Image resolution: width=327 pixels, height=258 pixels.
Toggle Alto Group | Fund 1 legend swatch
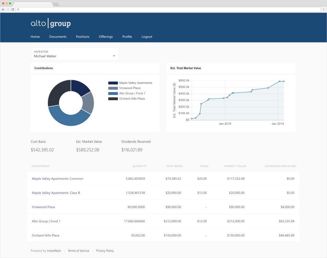(x=113, y=93)
